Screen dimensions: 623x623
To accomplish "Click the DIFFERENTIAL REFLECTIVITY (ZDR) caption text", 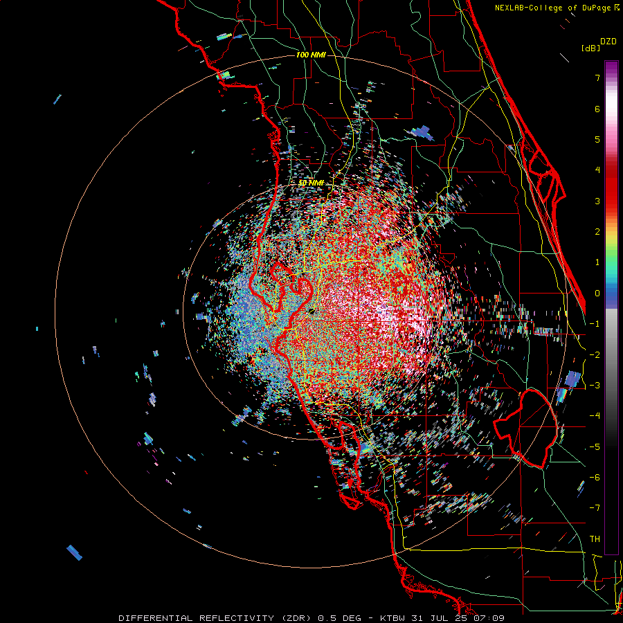I will click(x=215, y=618).
